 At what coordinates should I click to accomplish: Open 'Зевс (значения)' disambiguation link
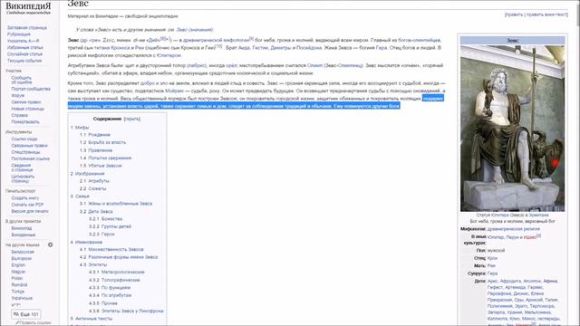(194, 30)
